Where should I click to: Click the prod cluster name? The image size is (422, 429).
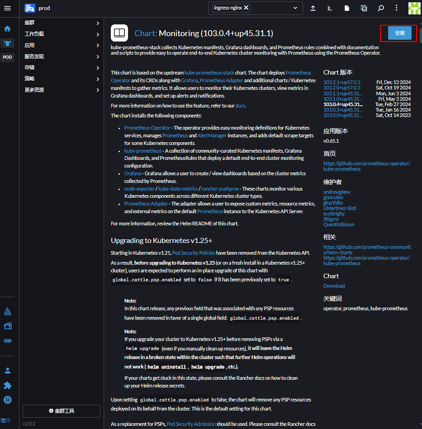coord(44,8)
